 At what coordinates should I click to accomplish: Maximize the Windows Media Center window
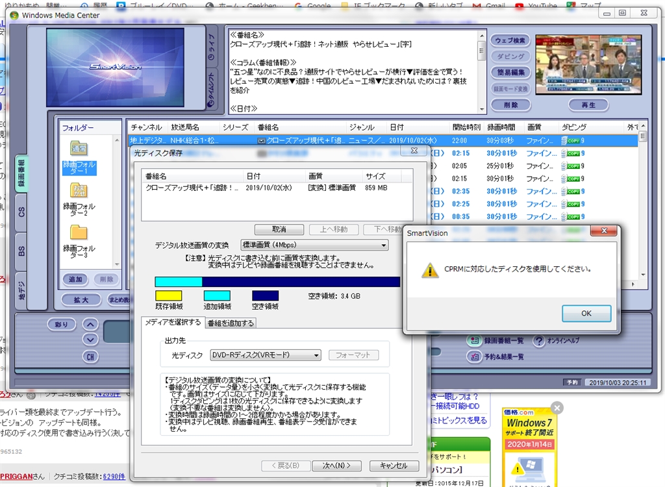[622, 13]
